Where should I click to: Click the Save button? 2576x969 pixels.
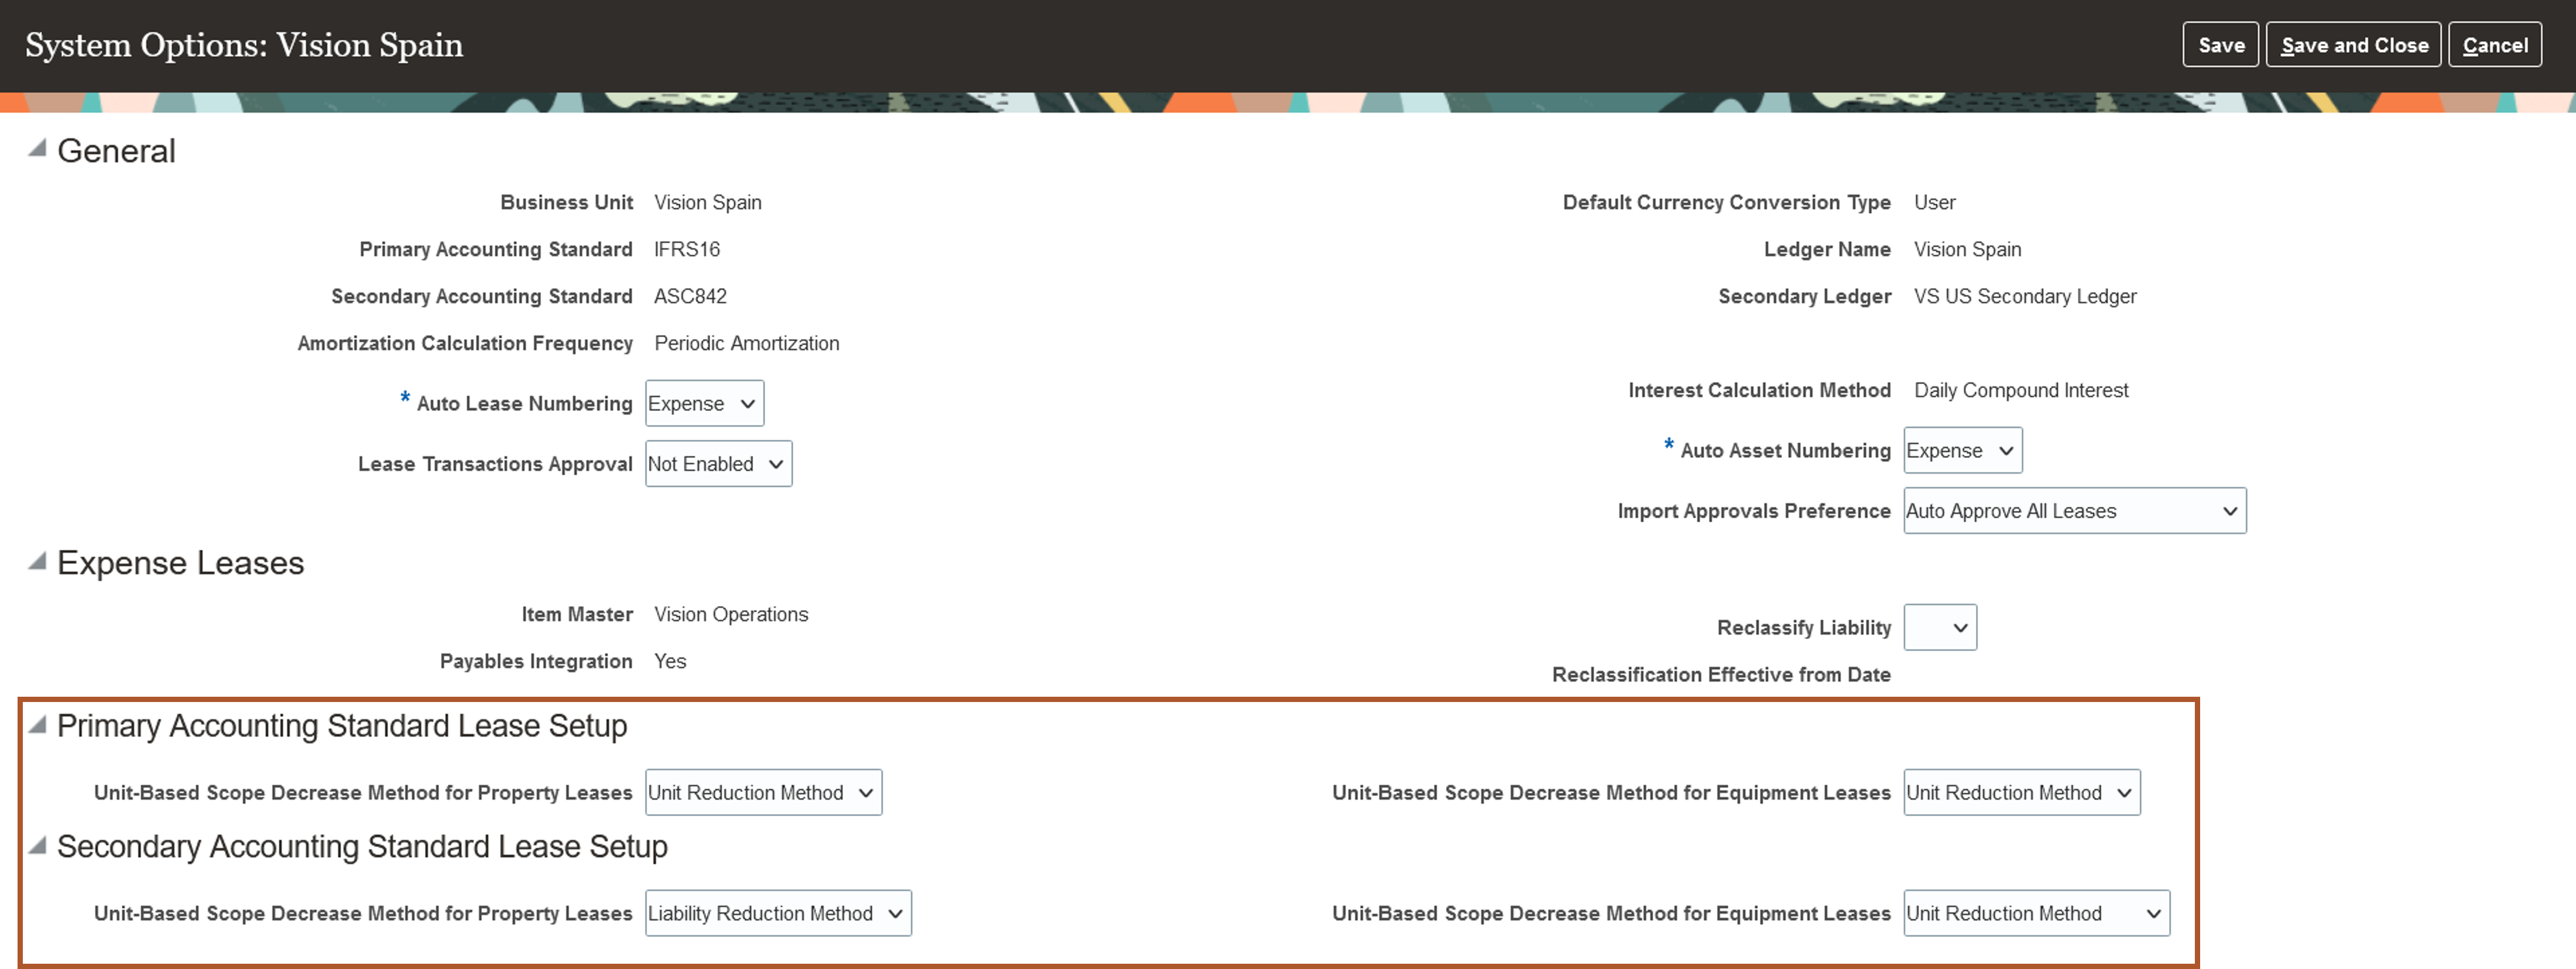pos(2220,44)
